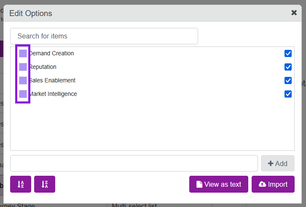Click the drag handle for Market Intelligence

click(23, 94)
